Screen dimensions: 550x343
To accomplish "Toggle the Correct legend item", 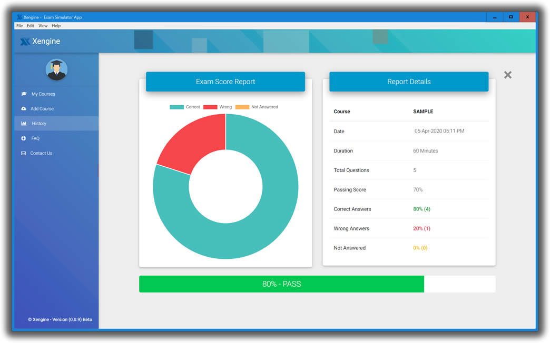I will pyautogui.click(x=184, y=107).
